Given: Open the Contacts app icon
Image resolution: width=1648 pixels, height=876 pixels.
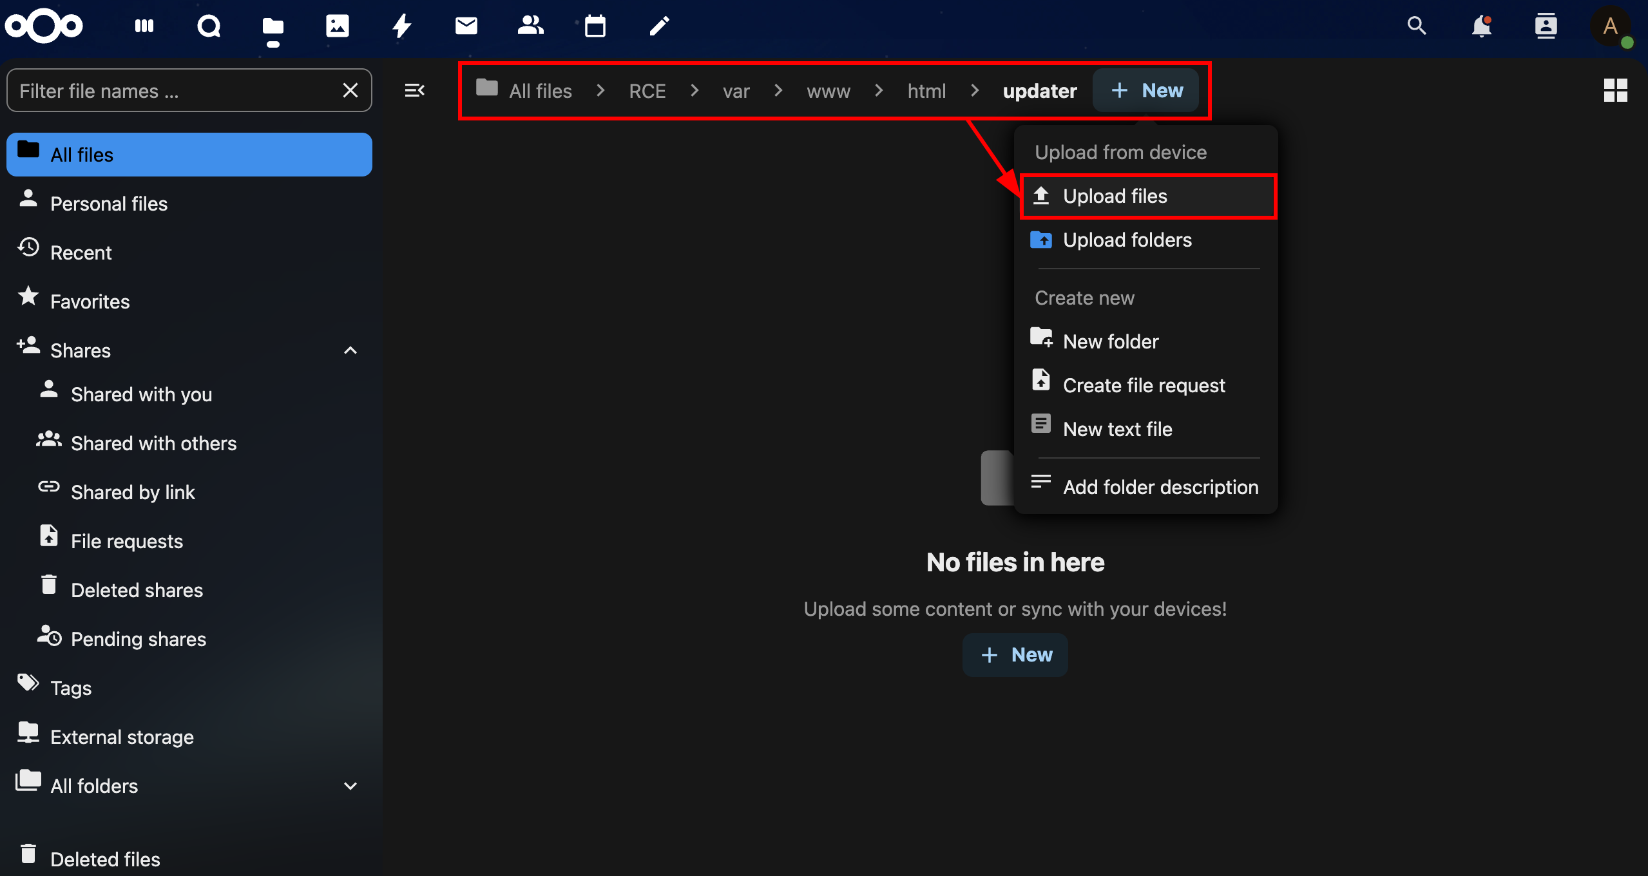Looking at the screenshot, I should pos(531,26).
